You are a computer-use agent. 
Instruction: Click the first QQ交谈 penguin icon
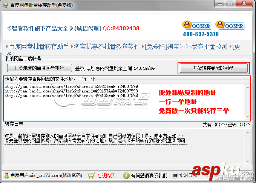tap(187, 25)
